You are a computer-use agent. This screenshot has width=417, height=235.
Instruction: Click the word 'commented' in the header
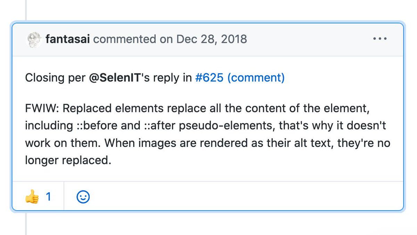(124, 39)
